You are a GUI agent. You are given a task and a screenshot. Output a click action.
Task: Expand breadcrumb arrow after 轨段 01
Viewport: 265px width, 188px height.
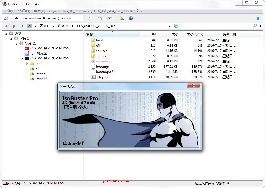tap(73, 26)
